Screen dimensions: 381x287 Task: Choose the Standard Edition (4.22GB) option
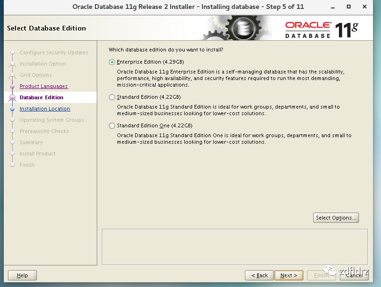point(112,97)
